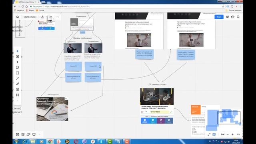Viewport: 256px width, 144px height.
Task: Open Chrome home page icon
Action: point(27,6)
